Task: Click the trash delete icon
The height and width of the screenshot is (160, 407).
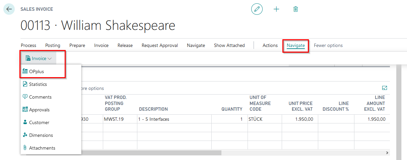Action: click(x=295, y=9)
